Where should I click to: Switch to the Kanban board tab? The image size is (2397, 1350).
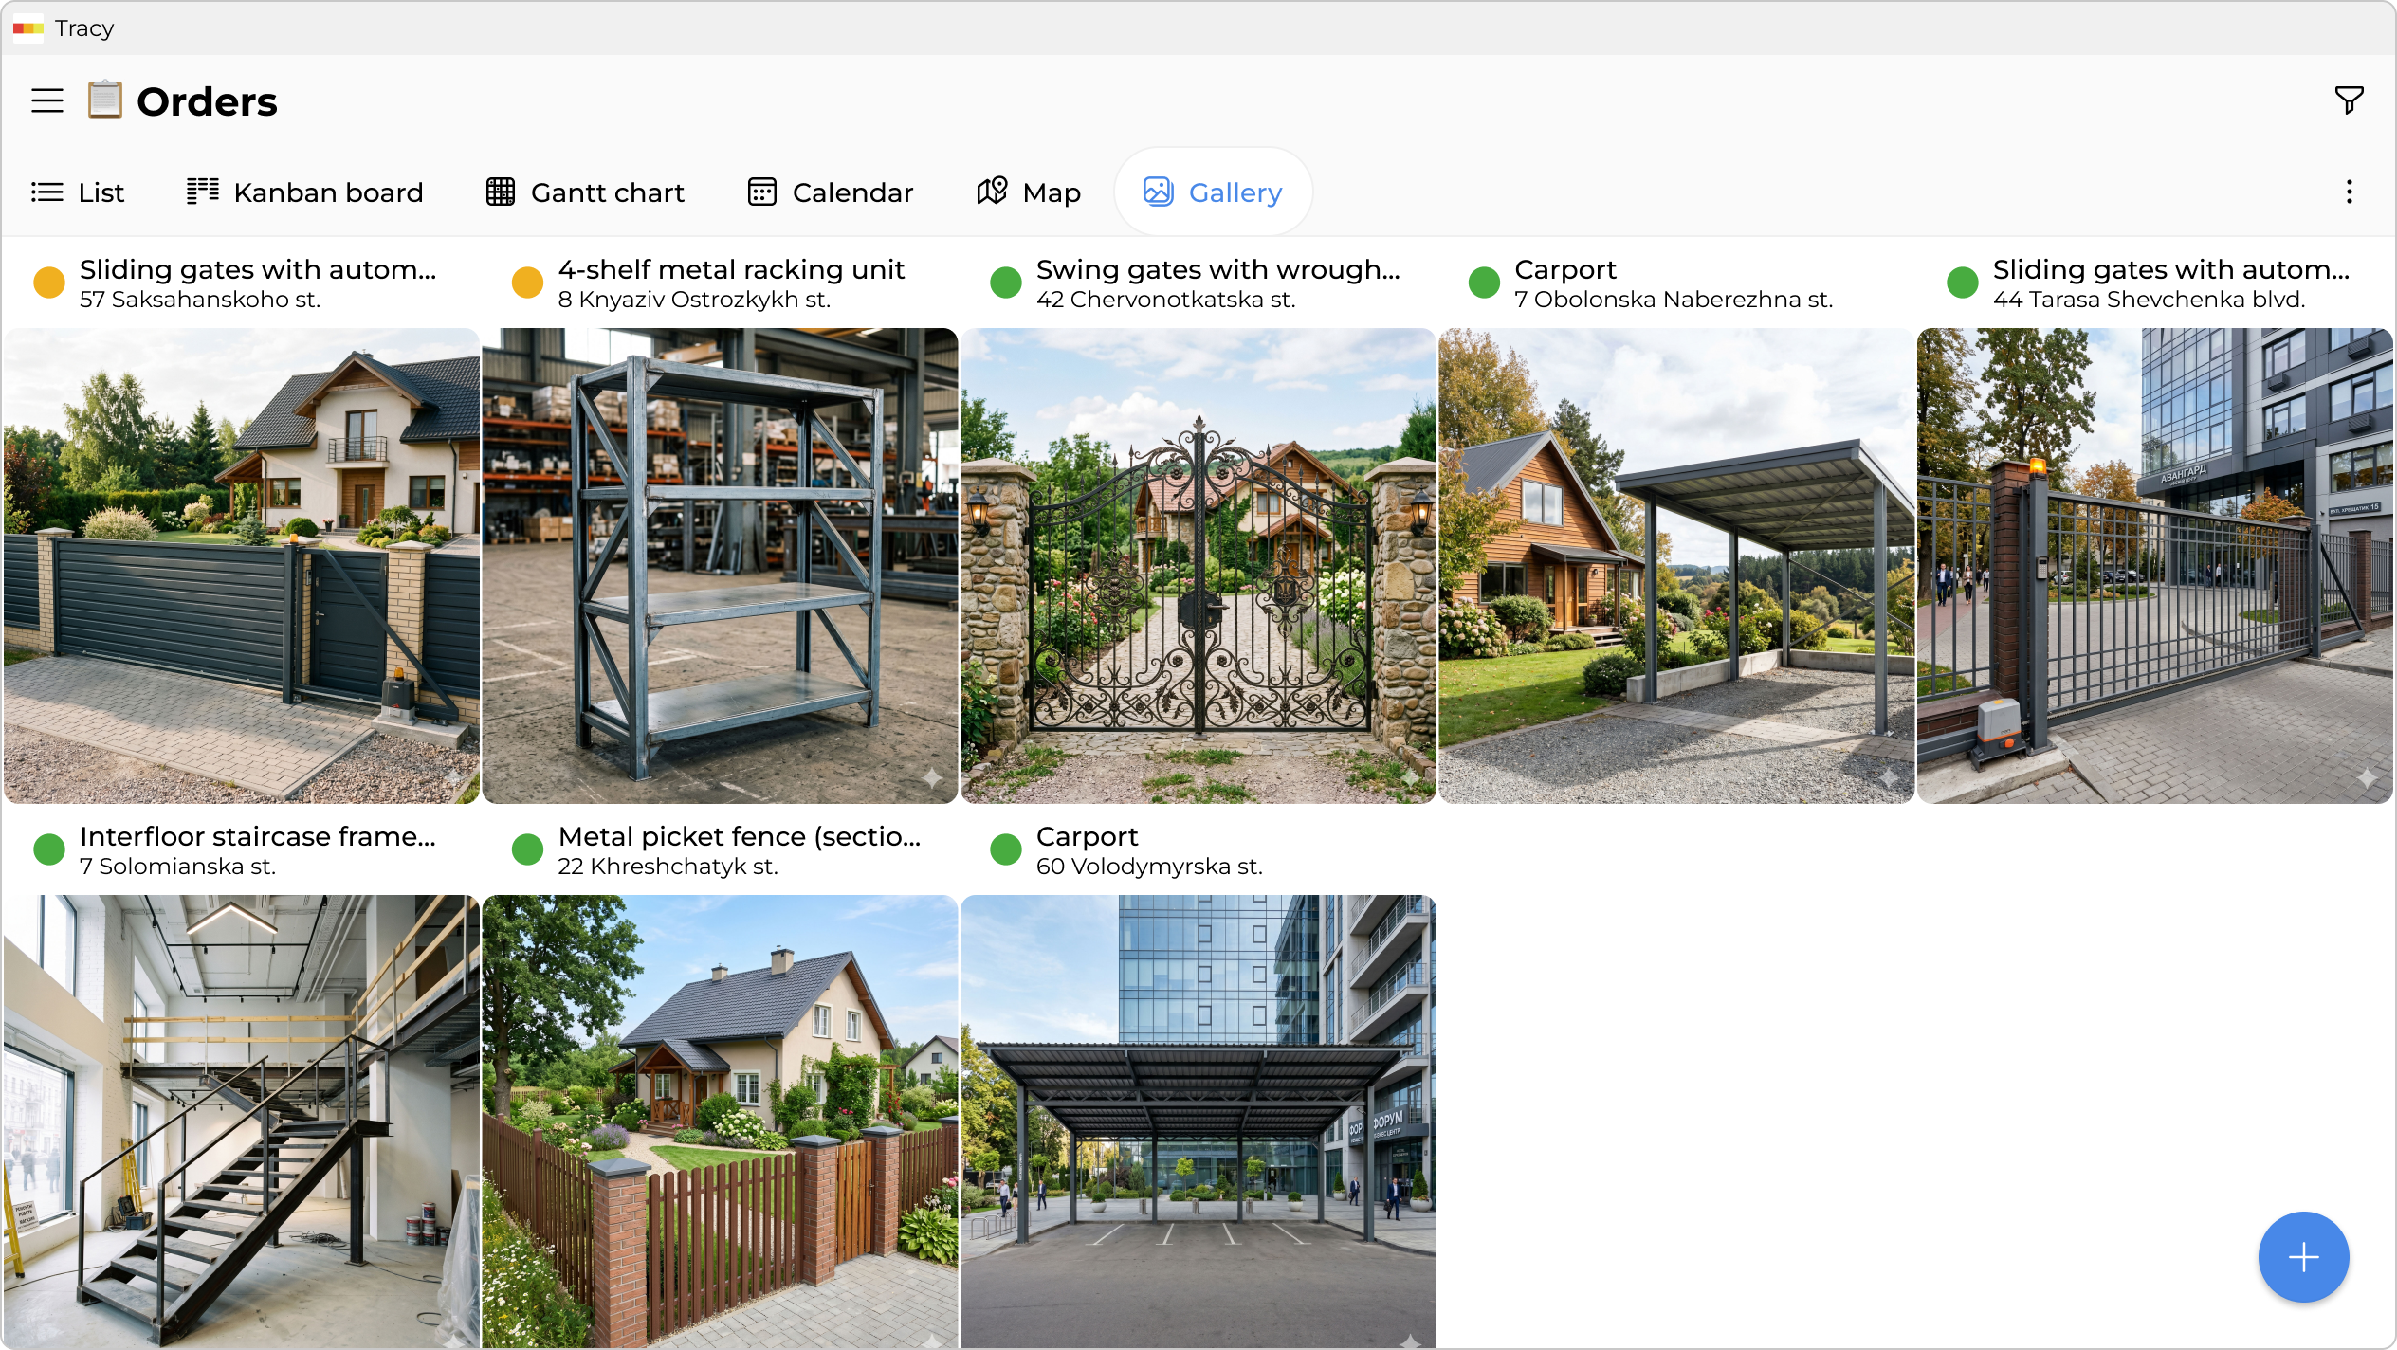click(305, 192)
